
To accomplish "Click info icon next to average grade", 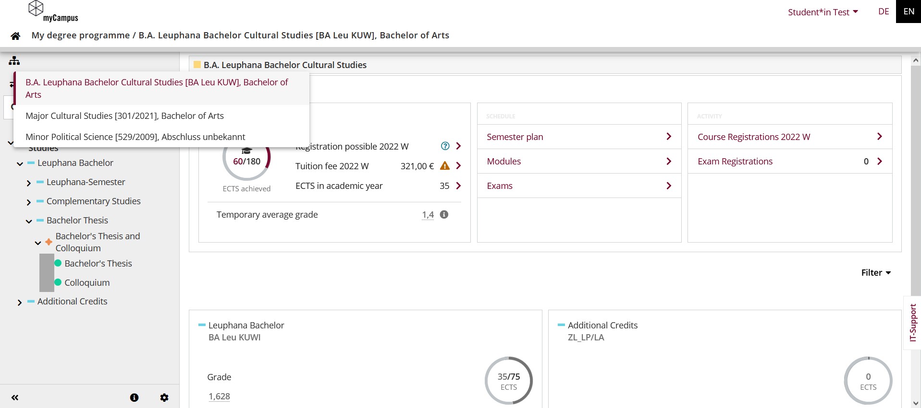I will pyautogui.click(x=444, y=214).
